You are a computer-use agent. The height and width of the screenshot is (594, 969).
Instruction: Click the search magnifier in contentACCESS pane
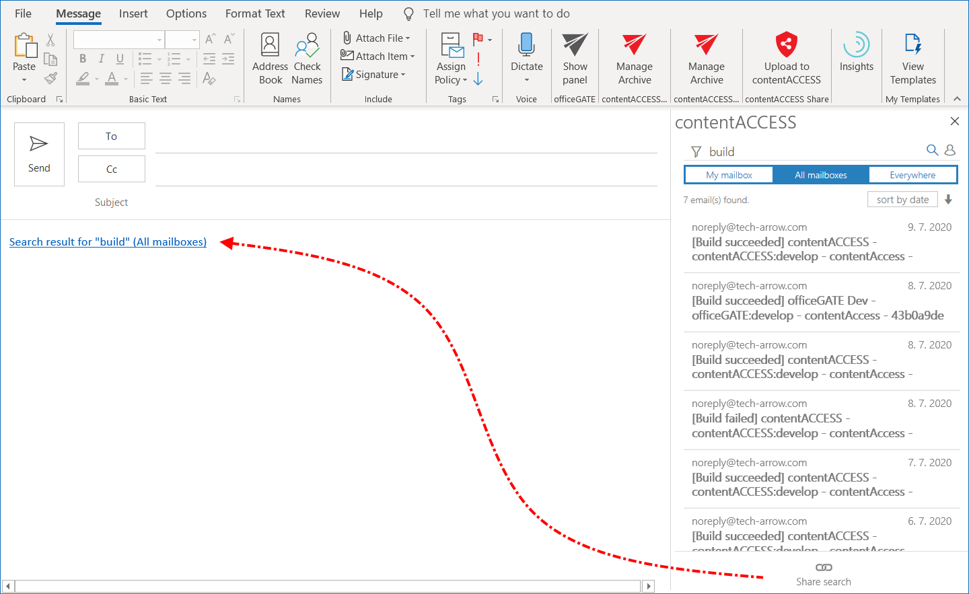coord(932,150)
